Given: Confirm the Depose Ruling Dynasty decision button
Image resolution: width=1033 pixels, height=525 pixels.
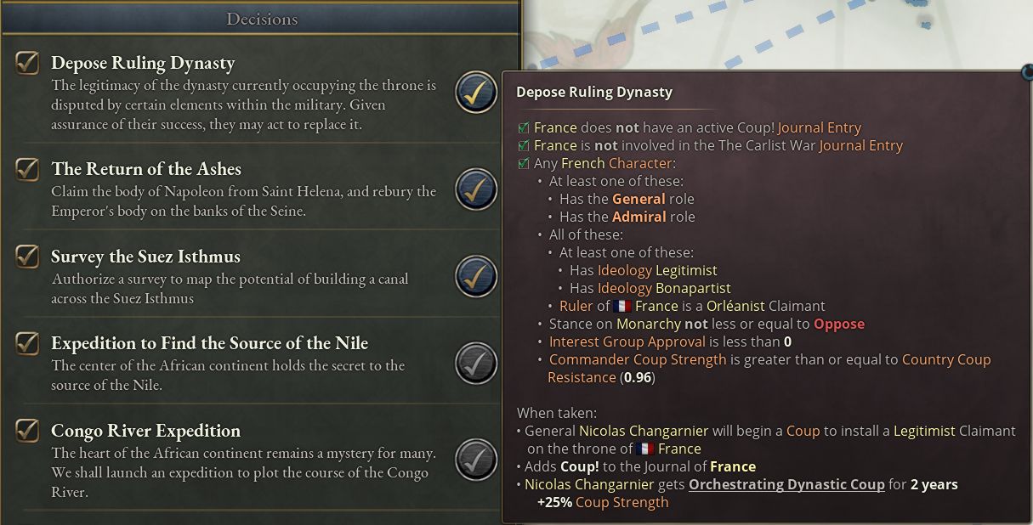Looking at the screenshot, I should click(475, 93).
